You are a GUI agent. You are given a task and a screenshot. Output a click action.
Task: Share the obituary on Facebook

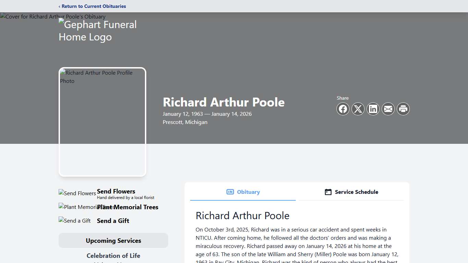pyautogui.click(x=343, y=109)
